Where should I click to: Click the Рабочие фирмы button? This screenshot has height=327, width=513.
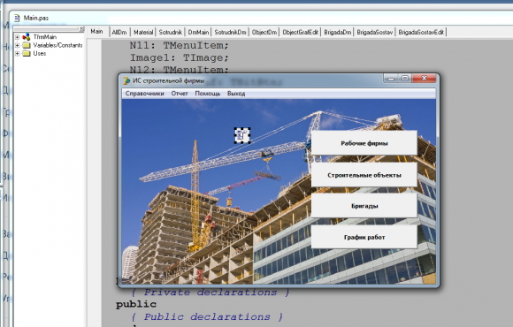pos(364,143)
